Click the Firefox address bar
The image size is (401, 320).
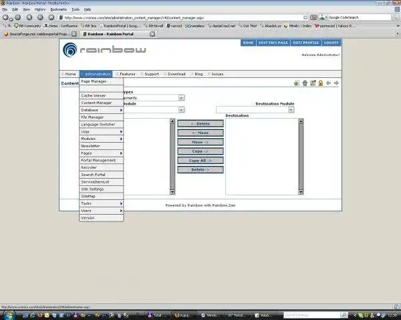[183, 17]
